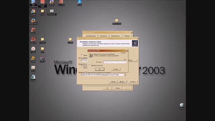Click the wizard Next button
215x121 pixels.
point(122,82)
